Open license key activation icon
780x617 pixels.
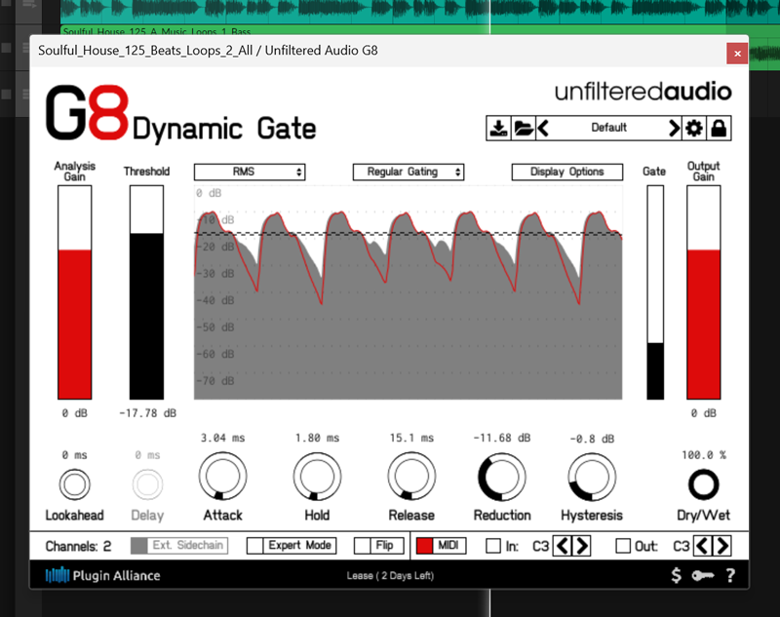[702, 575]
